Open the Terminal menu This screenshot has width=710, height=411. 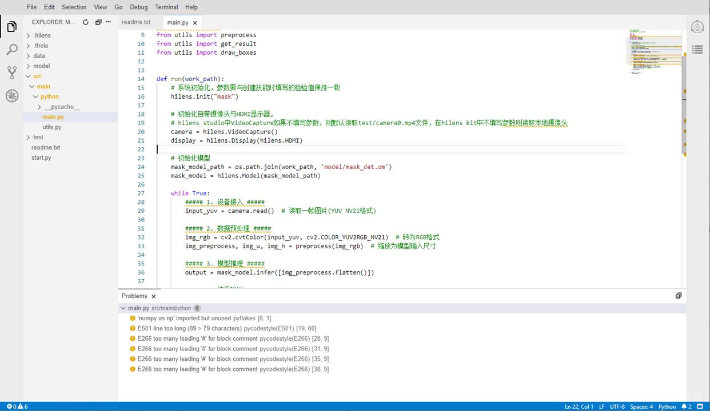click(x=166, y=7)
